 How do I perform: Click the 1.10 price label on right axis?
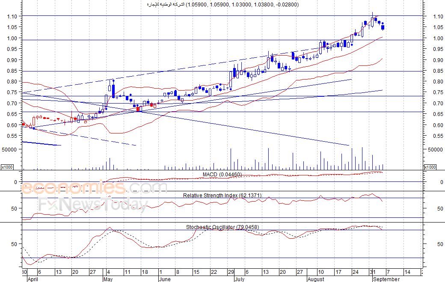click(x=438, y=16)
